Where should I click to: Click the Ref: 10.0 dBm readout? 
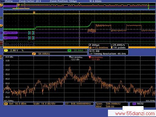tap(18, 104)
